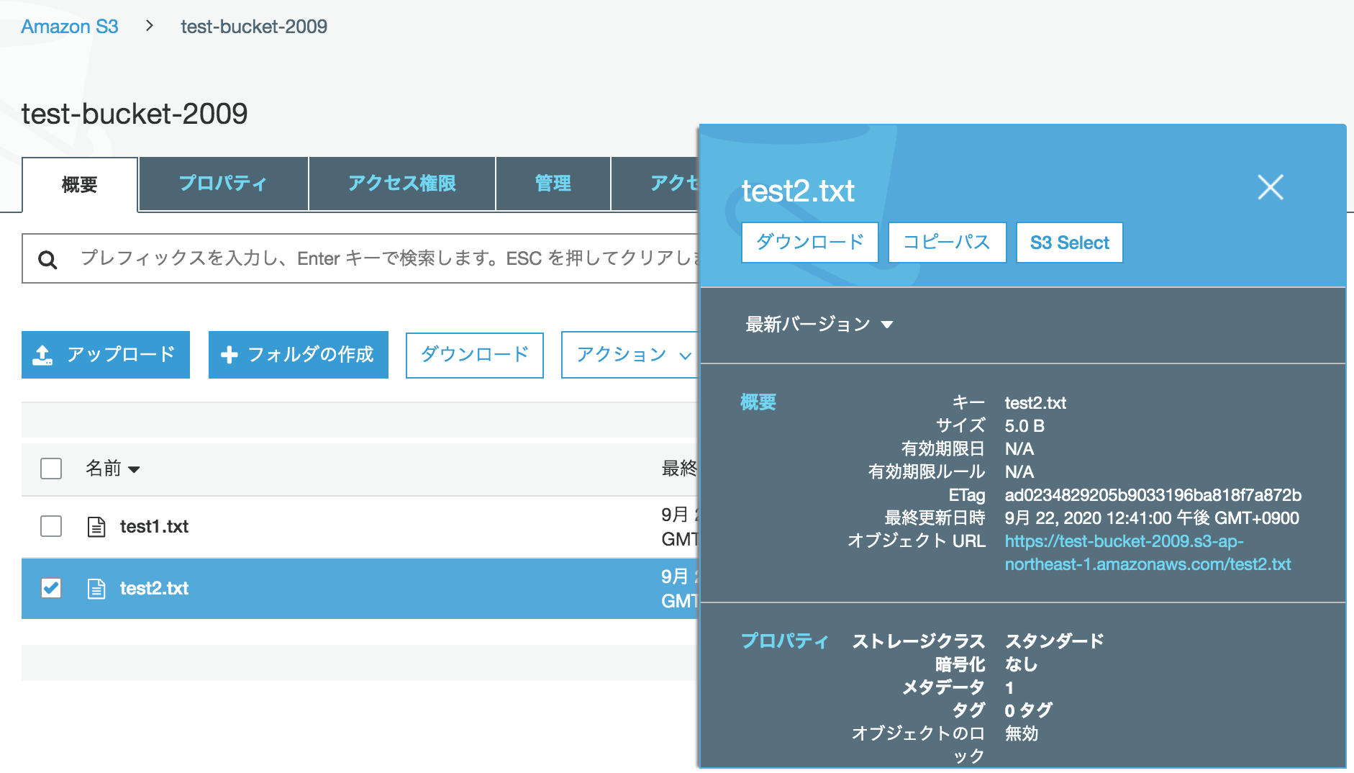The height and width of the screenshot is (773, 1354).
Task: Open the アクション dropdown menu
Action: [x=630, y=355]
